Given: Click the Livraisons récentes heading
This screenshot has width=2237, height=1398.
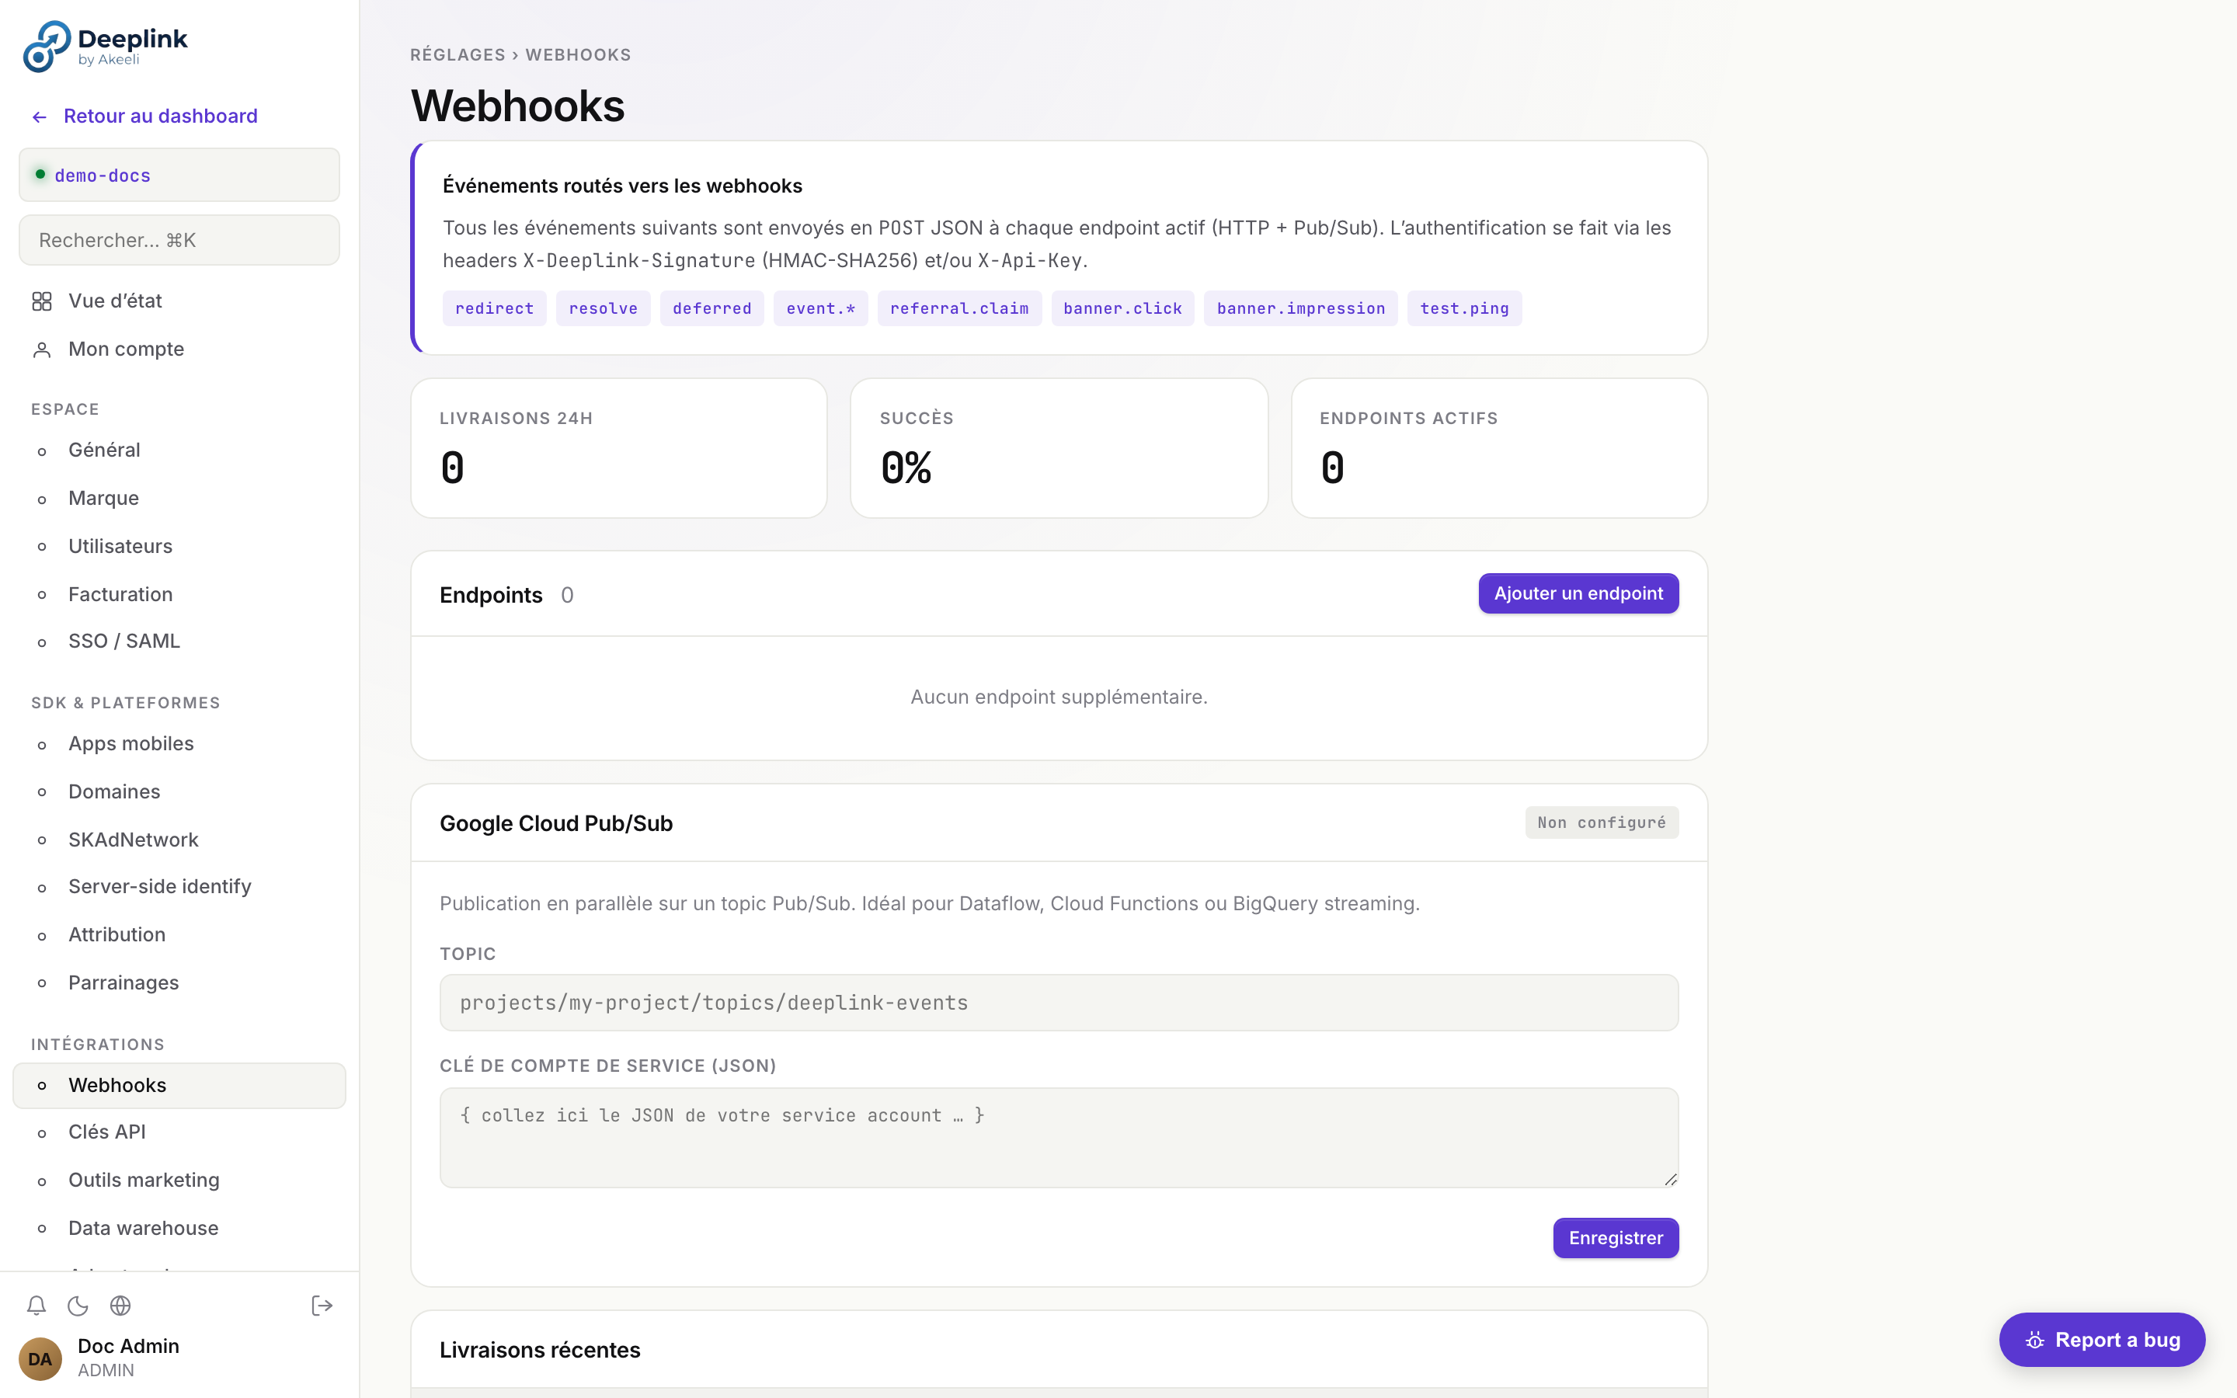Looking at the screenshot, I should click(x=540, y=1351).
